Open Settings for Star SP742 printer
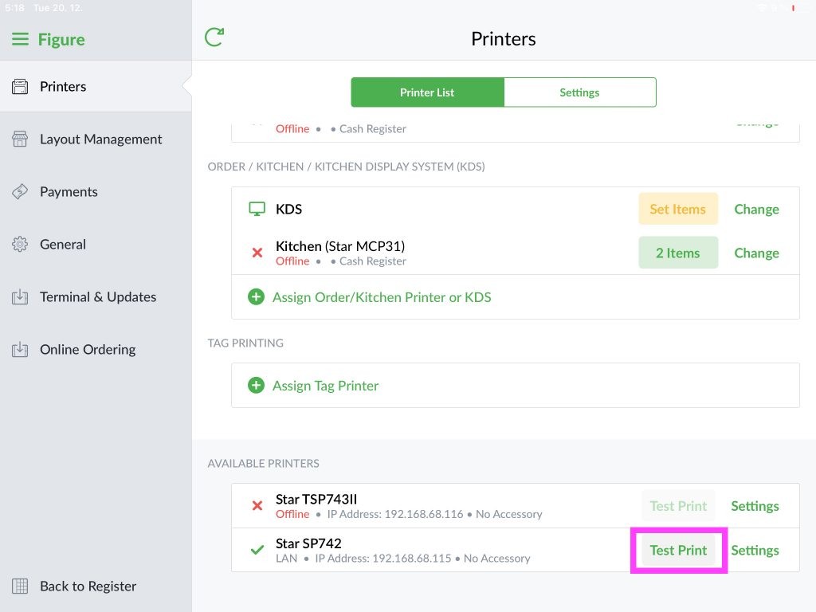Image resolution: width=816 pixels, height=612 pixels. pyautogui.click(x=755, y=550)
